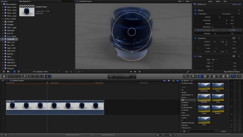Screen dimensions: 243x137
Task: Switch browser to list view
Action: click(x=19, y=72)
